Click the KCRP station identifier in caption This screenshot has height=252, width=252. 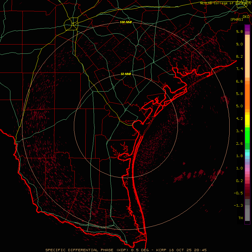click(162, 250)
